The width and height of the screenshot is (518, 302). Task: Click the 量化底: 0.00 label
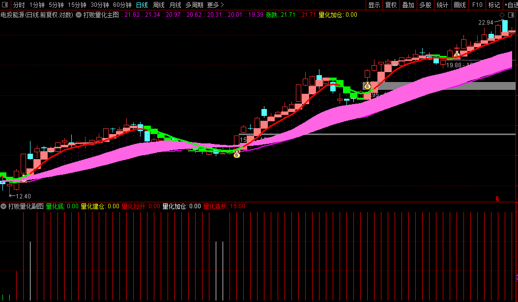62,206
